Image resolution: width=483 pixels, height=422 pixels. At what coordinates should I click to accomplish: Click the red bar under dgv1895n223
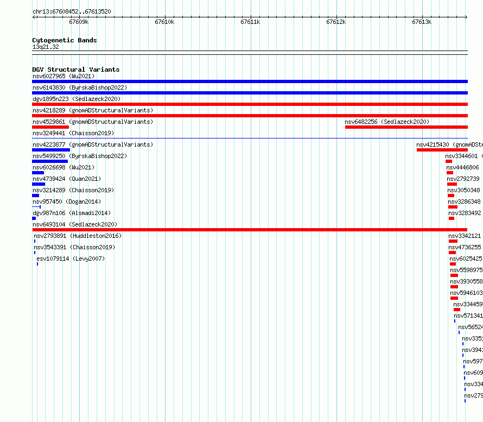tap(250, 104)
